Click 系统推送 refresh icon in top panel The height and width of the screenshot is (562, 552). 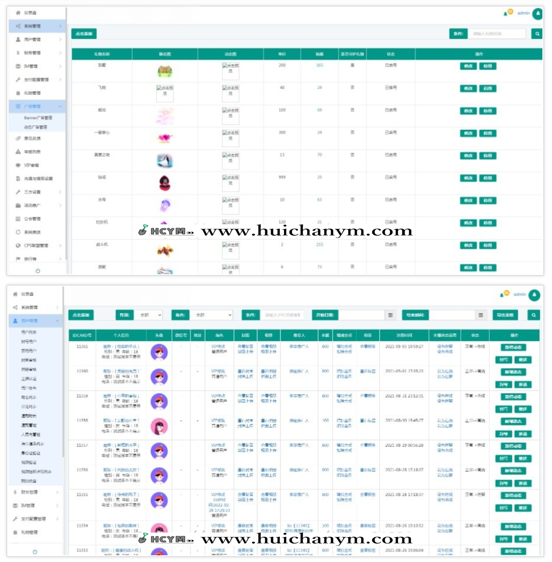[18, 232]
